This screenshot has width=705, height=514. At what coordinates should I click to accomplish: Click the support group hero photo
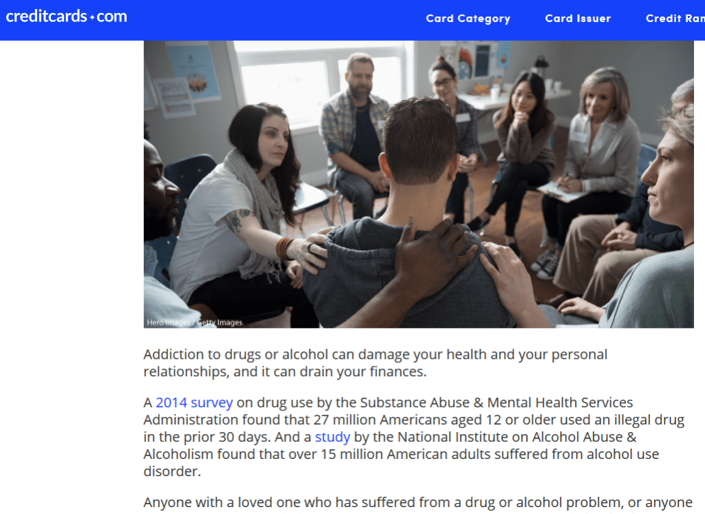point(419,184)
